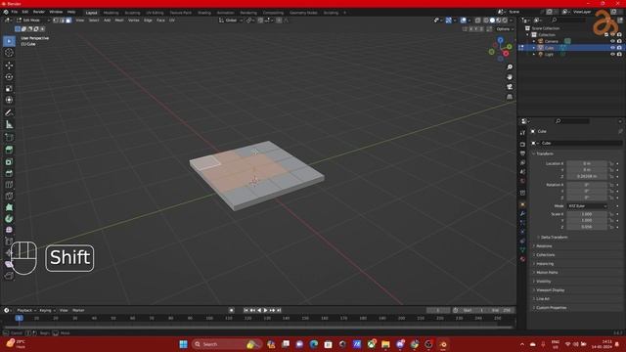Choose the Spin tool
The image size is (626, 352).
tap(9, 219)
